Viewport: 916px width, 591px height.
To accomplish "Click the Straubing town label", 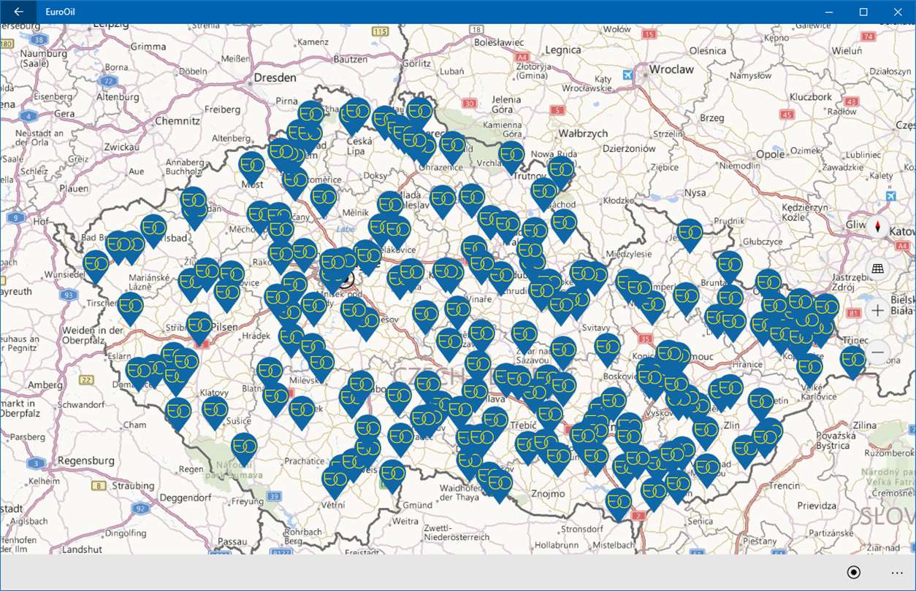I will (134, 485).
